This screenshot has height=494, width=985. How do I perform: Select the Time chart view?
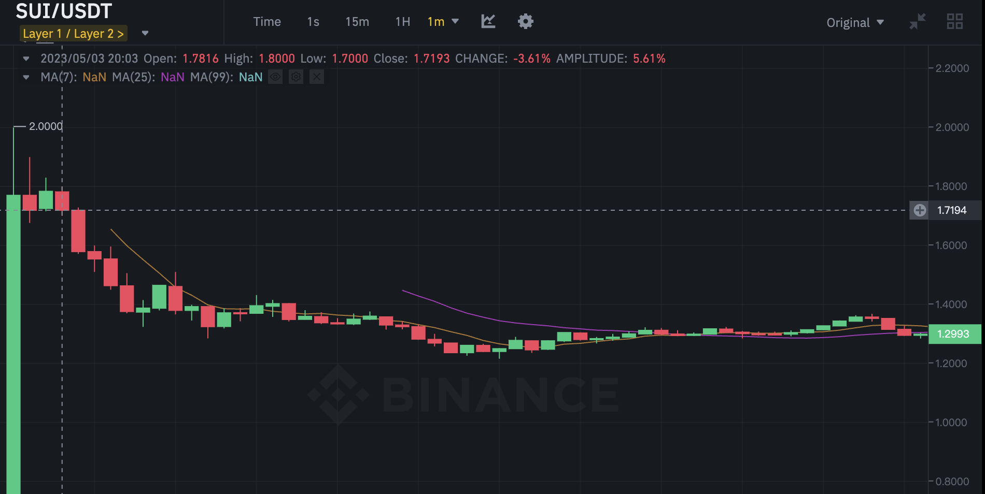pyautogui.click(x=267, y=22)
